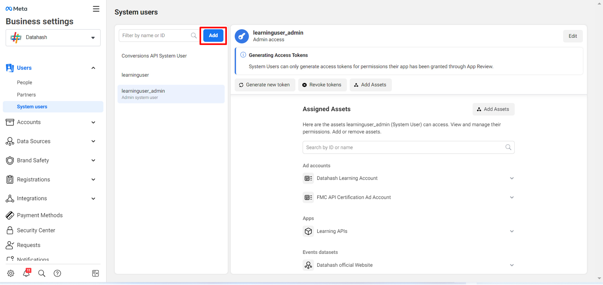
Task: Click the blue Add button
Action: [x=213, y=35]
